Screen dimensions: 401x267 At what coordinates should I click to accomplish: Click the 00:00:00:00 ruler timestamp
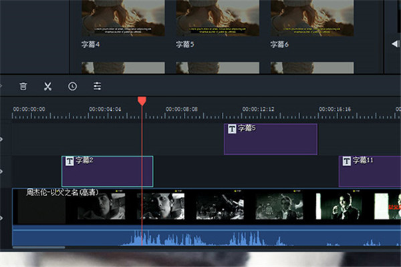[29, 109]
